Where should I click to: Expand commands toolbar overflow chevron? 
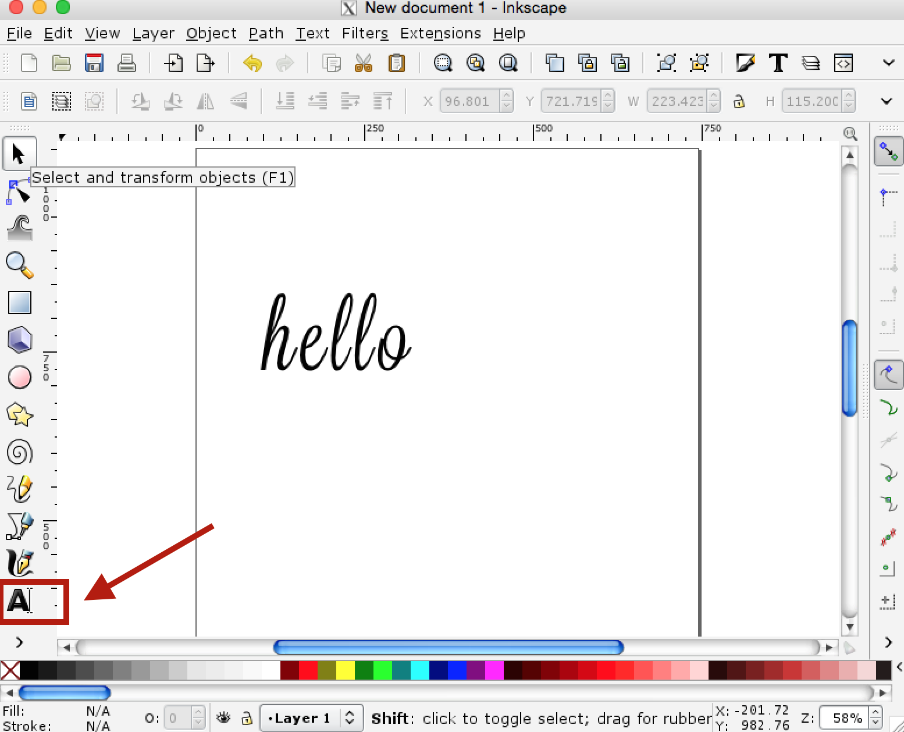click(888, 63)
